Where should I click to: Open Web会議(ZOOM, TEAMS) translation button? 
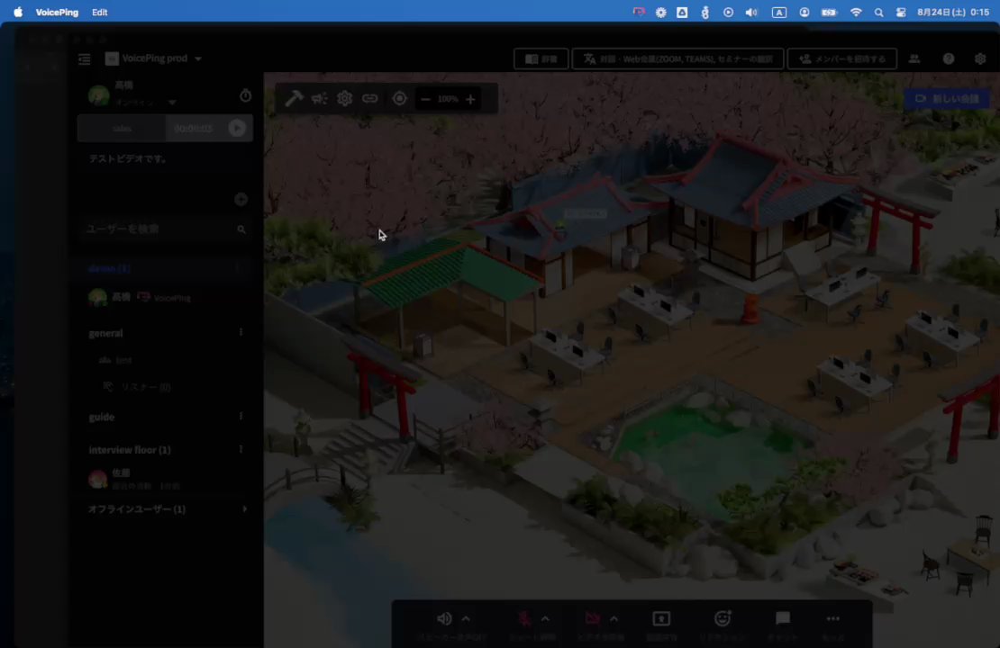point(678,59)
